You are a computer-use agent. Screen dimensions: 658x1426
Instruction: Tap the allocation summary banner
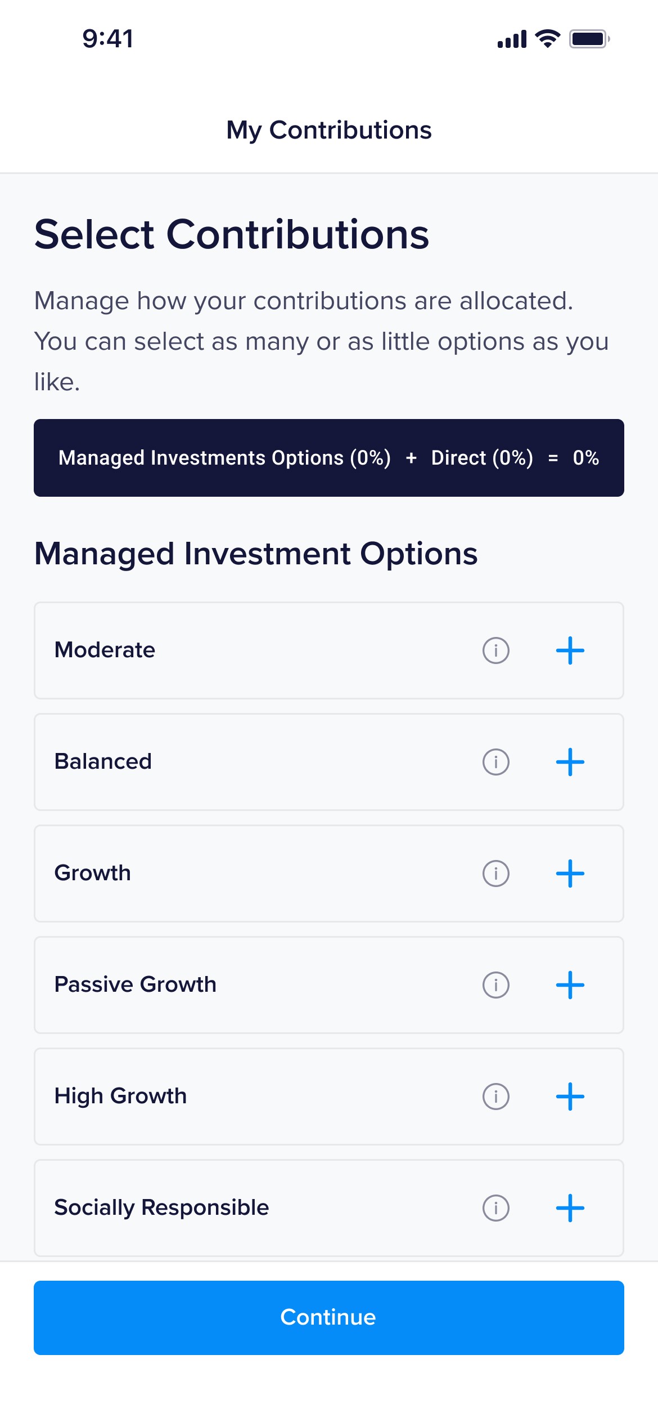coord(328,458)
